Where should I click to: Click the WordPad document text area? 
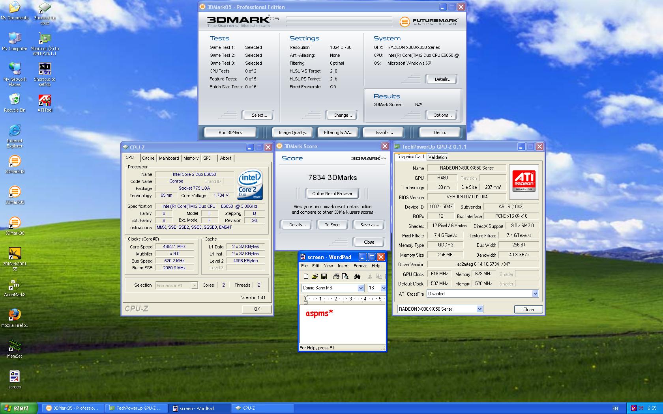coord(342,324)
